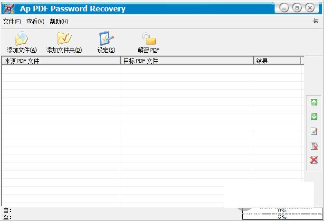Click the 目标 PDF 文件 column header
Viewport: 324px width, 221px height.
pos(187,61)
